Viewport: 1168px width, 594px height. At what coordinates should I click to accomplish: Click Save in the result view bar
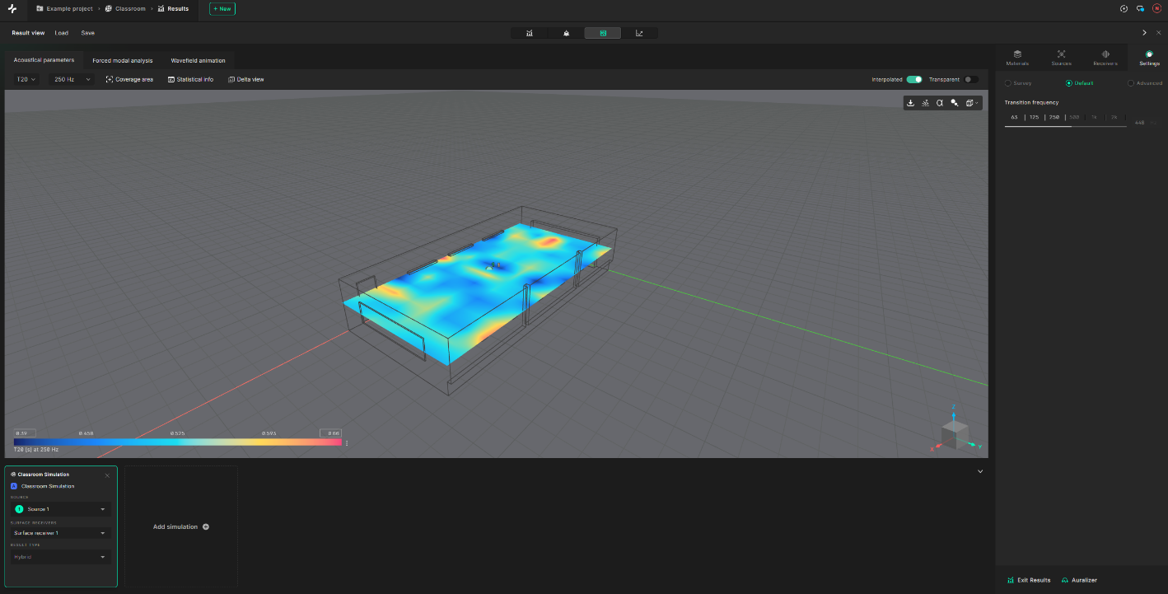(x=87, y=33)
